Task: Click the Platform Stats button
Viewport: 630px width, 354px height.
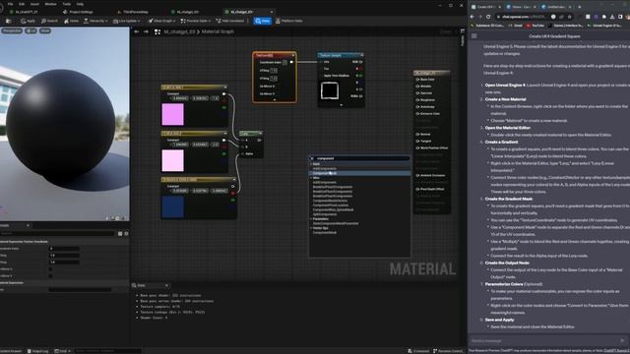Action: pyautogui.click(x=288, y=21)
